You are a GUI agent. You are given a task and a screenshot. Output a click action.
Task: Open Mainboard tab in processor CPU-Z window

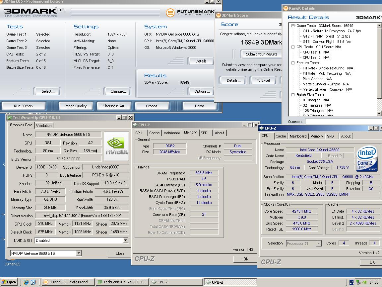298,136
